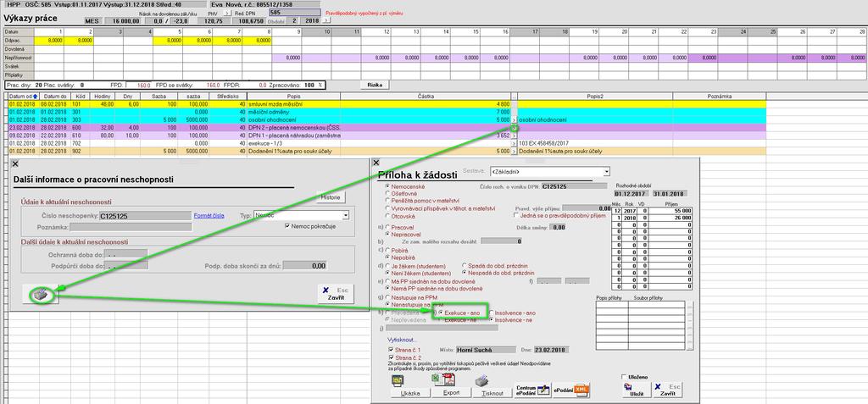The height and width of the screenshot is (404, 868).
Task: Open Centrum ePodání
Action: (x=532, y=390)
